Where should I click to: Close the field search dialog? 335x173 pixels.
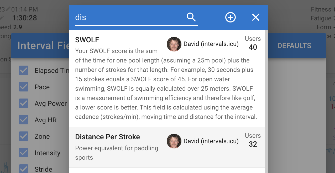tap(255, 17)
